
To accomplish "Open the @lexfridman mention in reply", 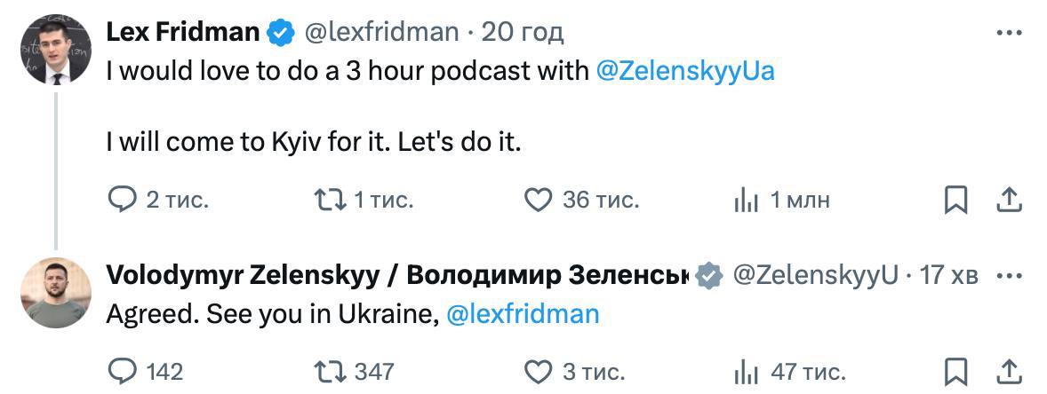I will click(522, 313).
